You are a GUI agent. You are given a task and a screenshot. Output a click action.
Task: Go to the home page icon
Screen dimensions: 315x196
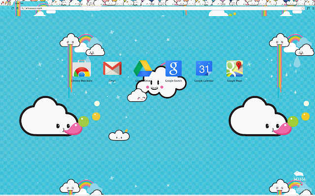(17, 8)
